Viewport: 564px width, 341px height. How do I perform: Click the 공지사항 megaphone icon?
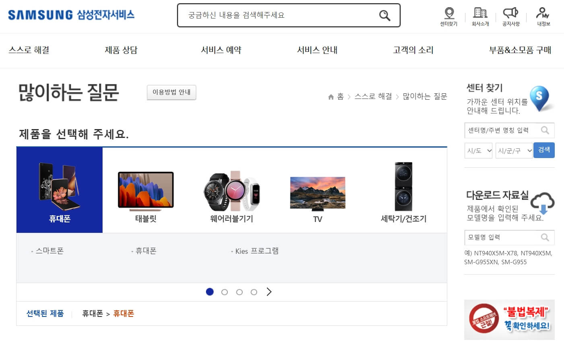[510, 13]
